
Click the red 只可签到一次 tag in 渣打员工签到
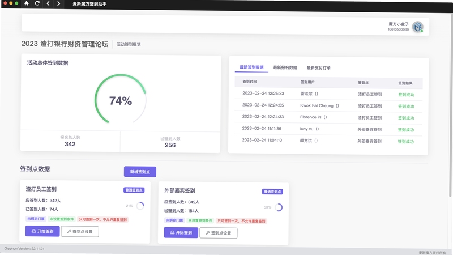(x=103, y=219)
